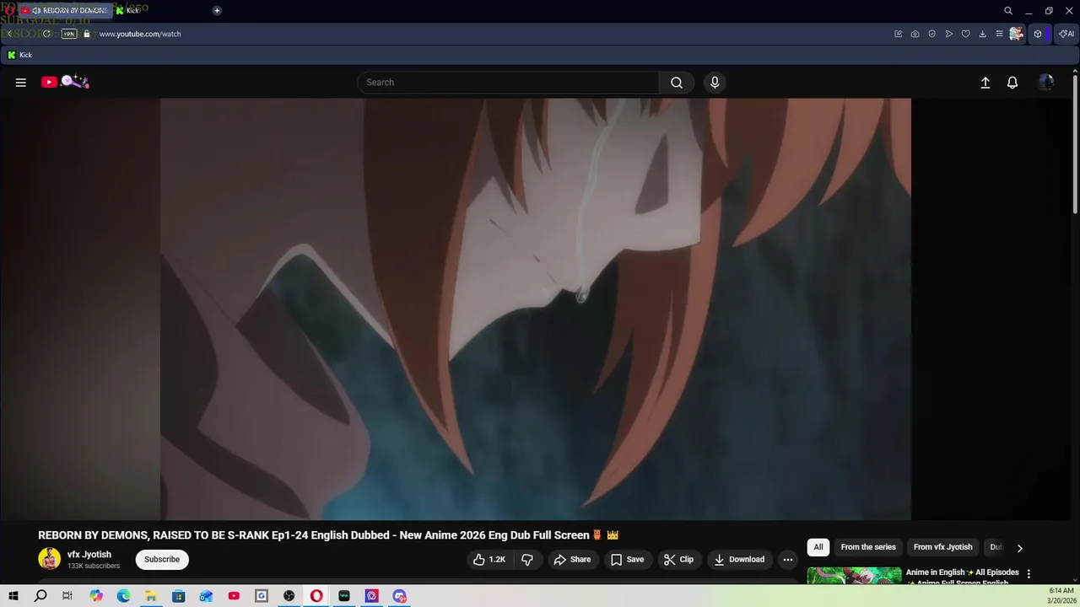Open Opera easy setup sliders icon
1080x607 pixels.
(x=999, y=34)
